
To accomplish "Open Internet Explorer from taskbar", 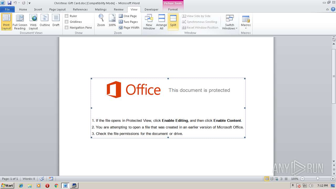I will [21, 186].
